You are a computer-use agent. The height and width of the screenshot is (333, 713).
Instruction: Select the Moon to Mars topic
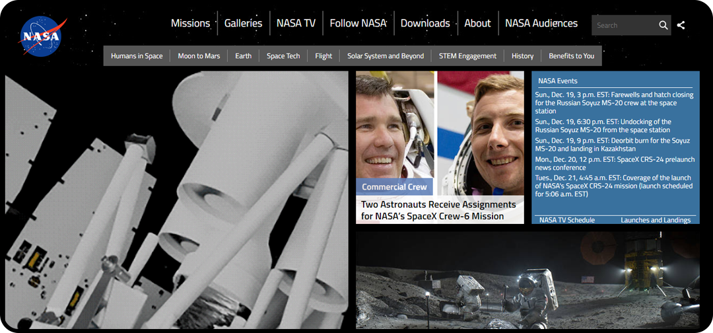199,56
